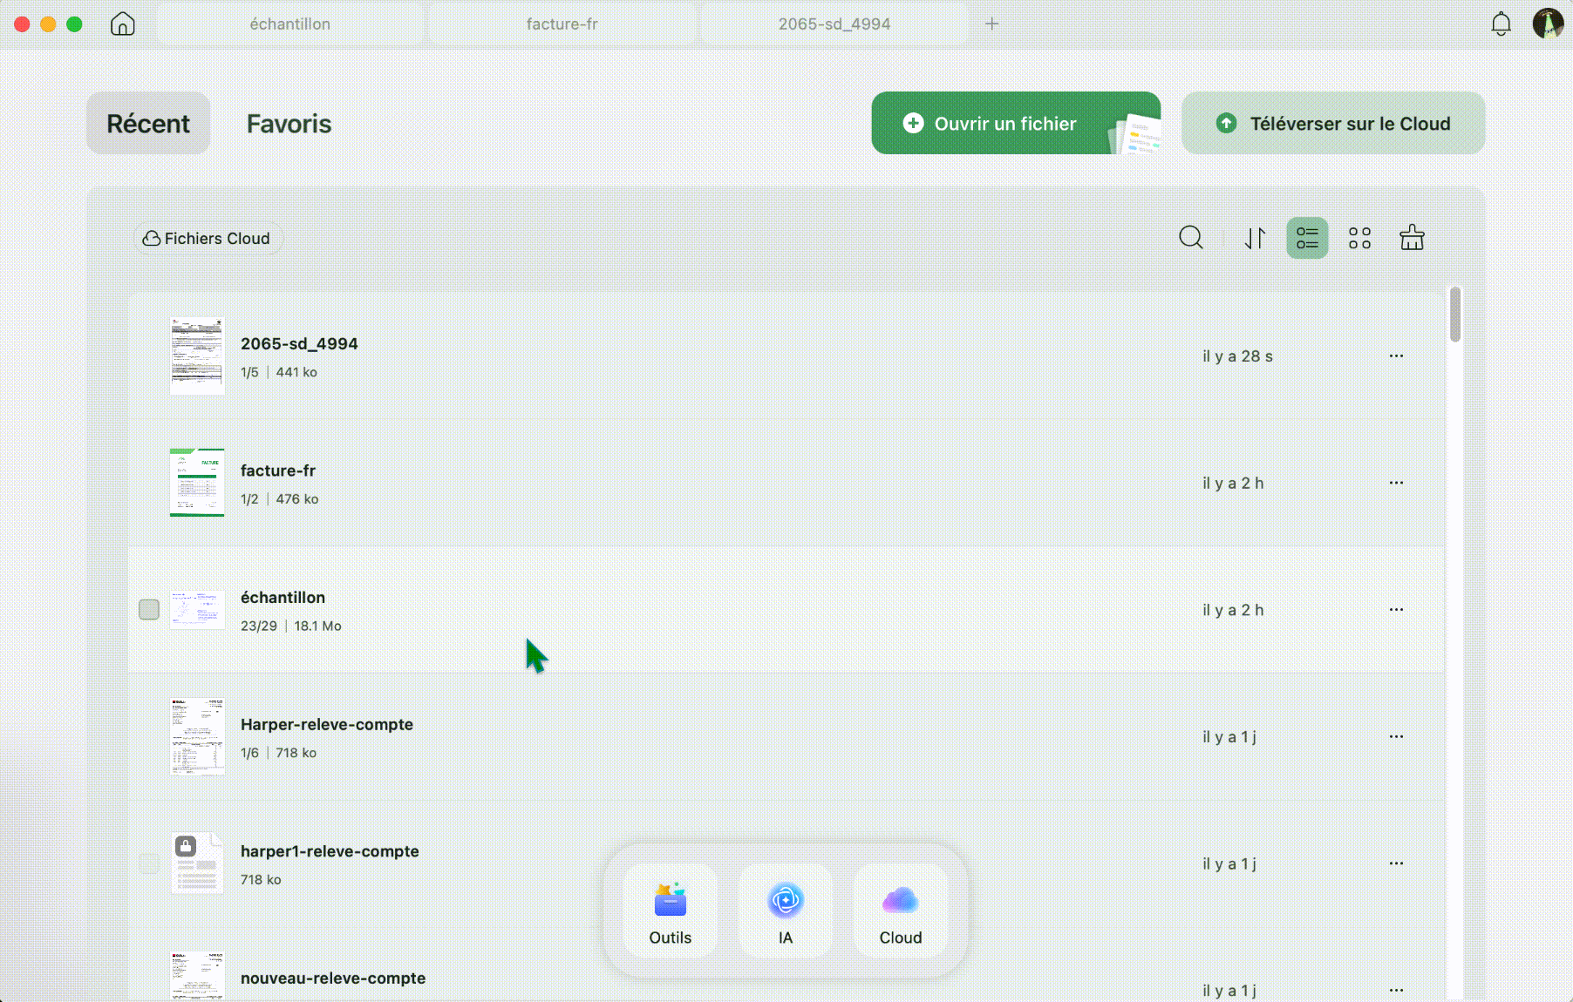
Task: Open more options for harper1-releve-compte
Action: click(1396, 863)
